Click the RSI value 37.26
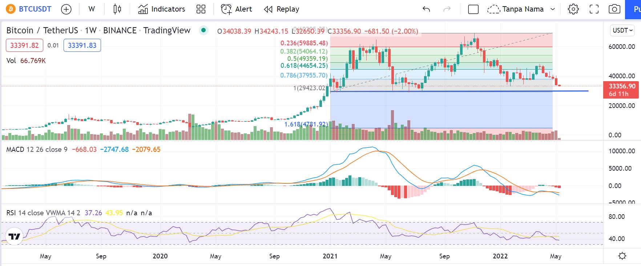This screenshot has height=266, width=641. [x=93, y=213]
